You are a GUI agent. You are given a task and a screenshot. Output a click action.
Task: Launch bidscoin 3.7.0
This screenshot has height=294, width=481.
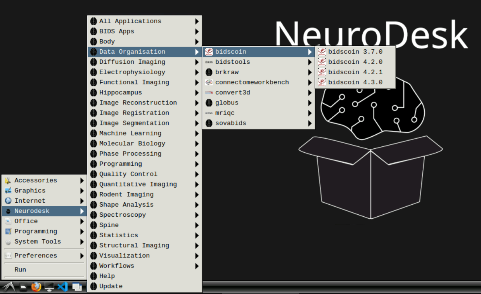[x=355, y=52]
